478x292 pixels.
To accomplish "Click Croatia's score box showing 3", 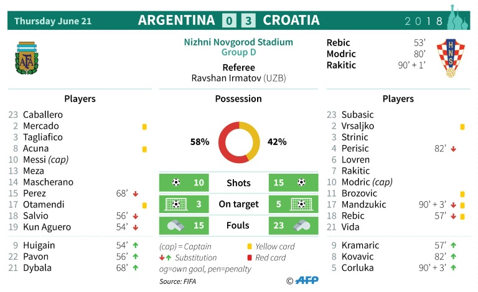I will (x=248, y=21).
